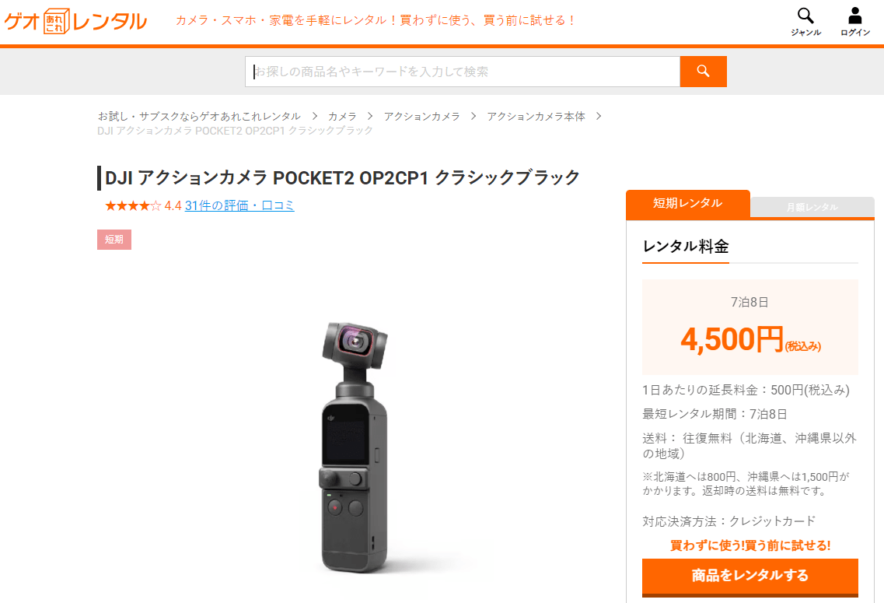Viewport: 884px width, 603px height.
Task: Go to the カメラ breadcrumb link
Action: pyautogui.click(x=342, y=116)
